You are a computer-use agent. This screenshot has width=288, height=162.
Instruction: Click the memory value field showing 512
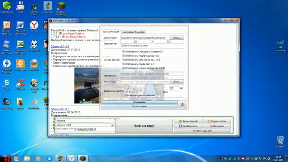[x=174, y=88]
